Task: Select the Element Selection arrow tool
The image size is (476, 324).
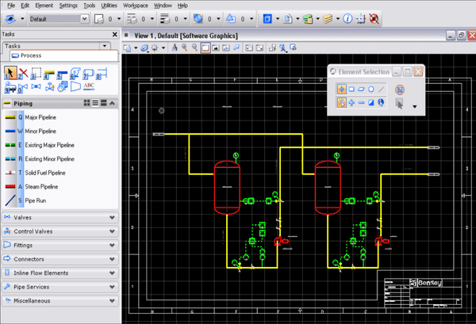Action: click(10, 72)
